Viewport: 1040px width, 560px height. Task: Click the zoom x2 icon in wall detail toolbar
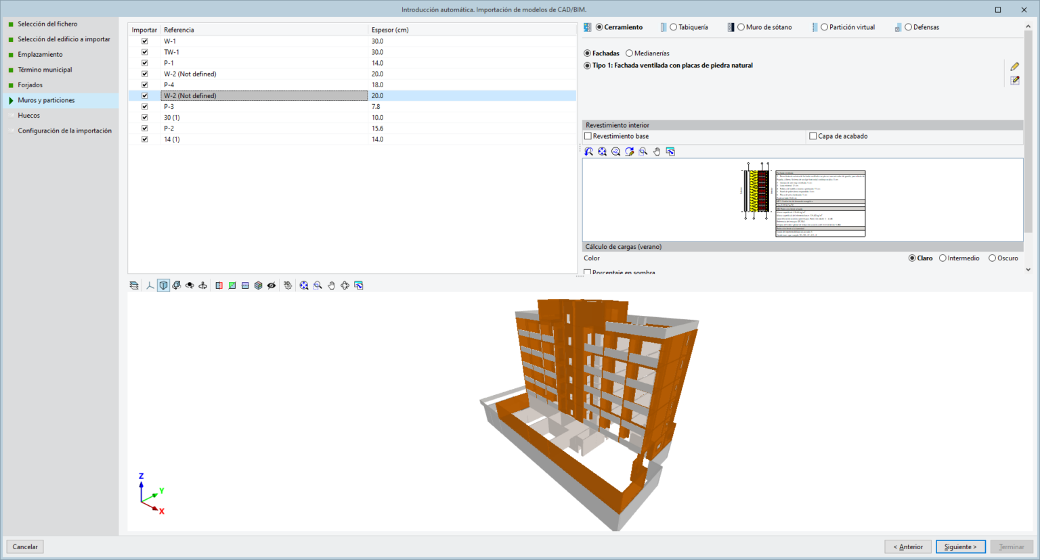click(615, 151)
